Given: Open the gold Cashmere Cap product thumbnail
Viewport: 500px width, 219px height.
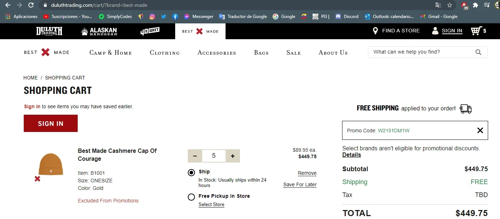Looking at the screenshot, I should tap(51, 164).
